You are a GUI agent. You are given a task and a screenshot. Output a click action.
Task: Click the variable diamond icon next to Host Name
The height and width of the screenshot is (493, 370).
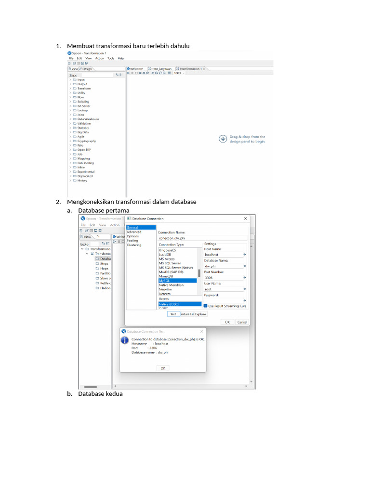coord(244,254)
